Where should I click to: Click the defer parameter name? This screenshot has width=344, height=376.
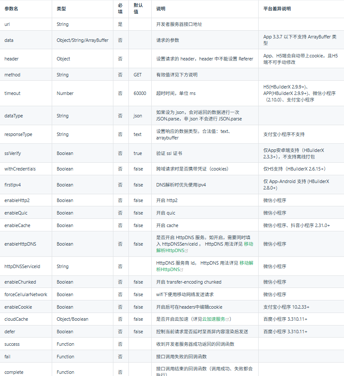coord(9,332)
